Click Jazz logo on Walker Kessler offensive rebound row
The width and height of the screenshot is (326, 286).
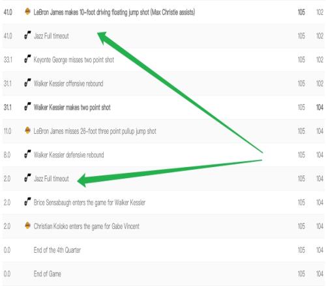(27, 83)
